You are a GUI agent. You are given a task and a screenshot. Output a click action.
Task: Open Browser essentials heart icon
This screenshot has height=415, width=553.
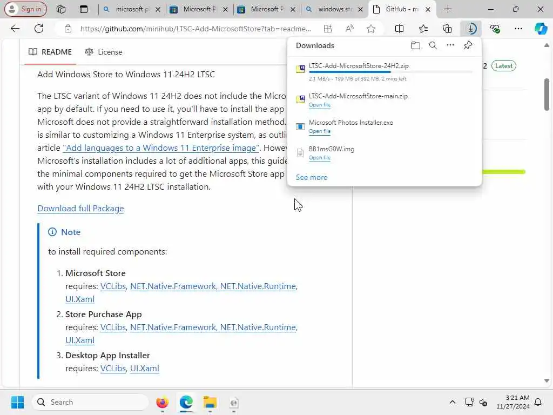(x=495, y=29)
